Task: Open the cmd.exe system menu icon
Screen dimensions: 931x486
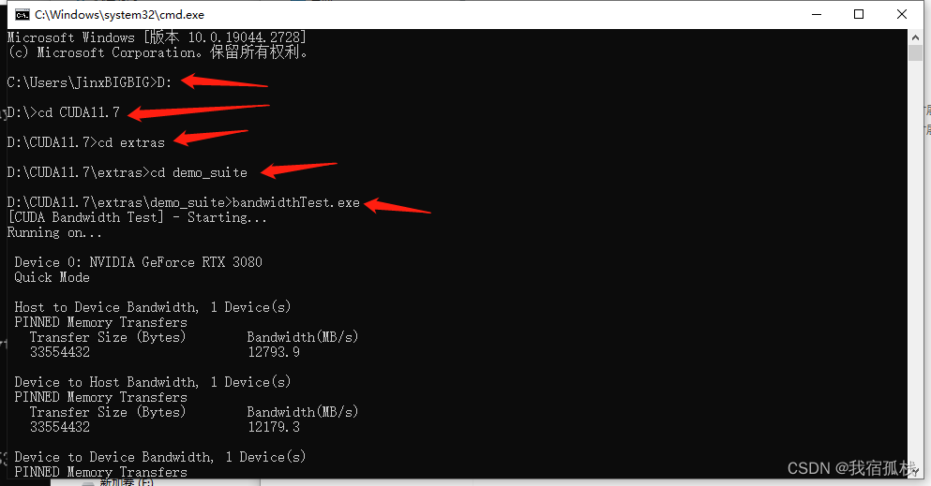Action: (x=23, y=15)
